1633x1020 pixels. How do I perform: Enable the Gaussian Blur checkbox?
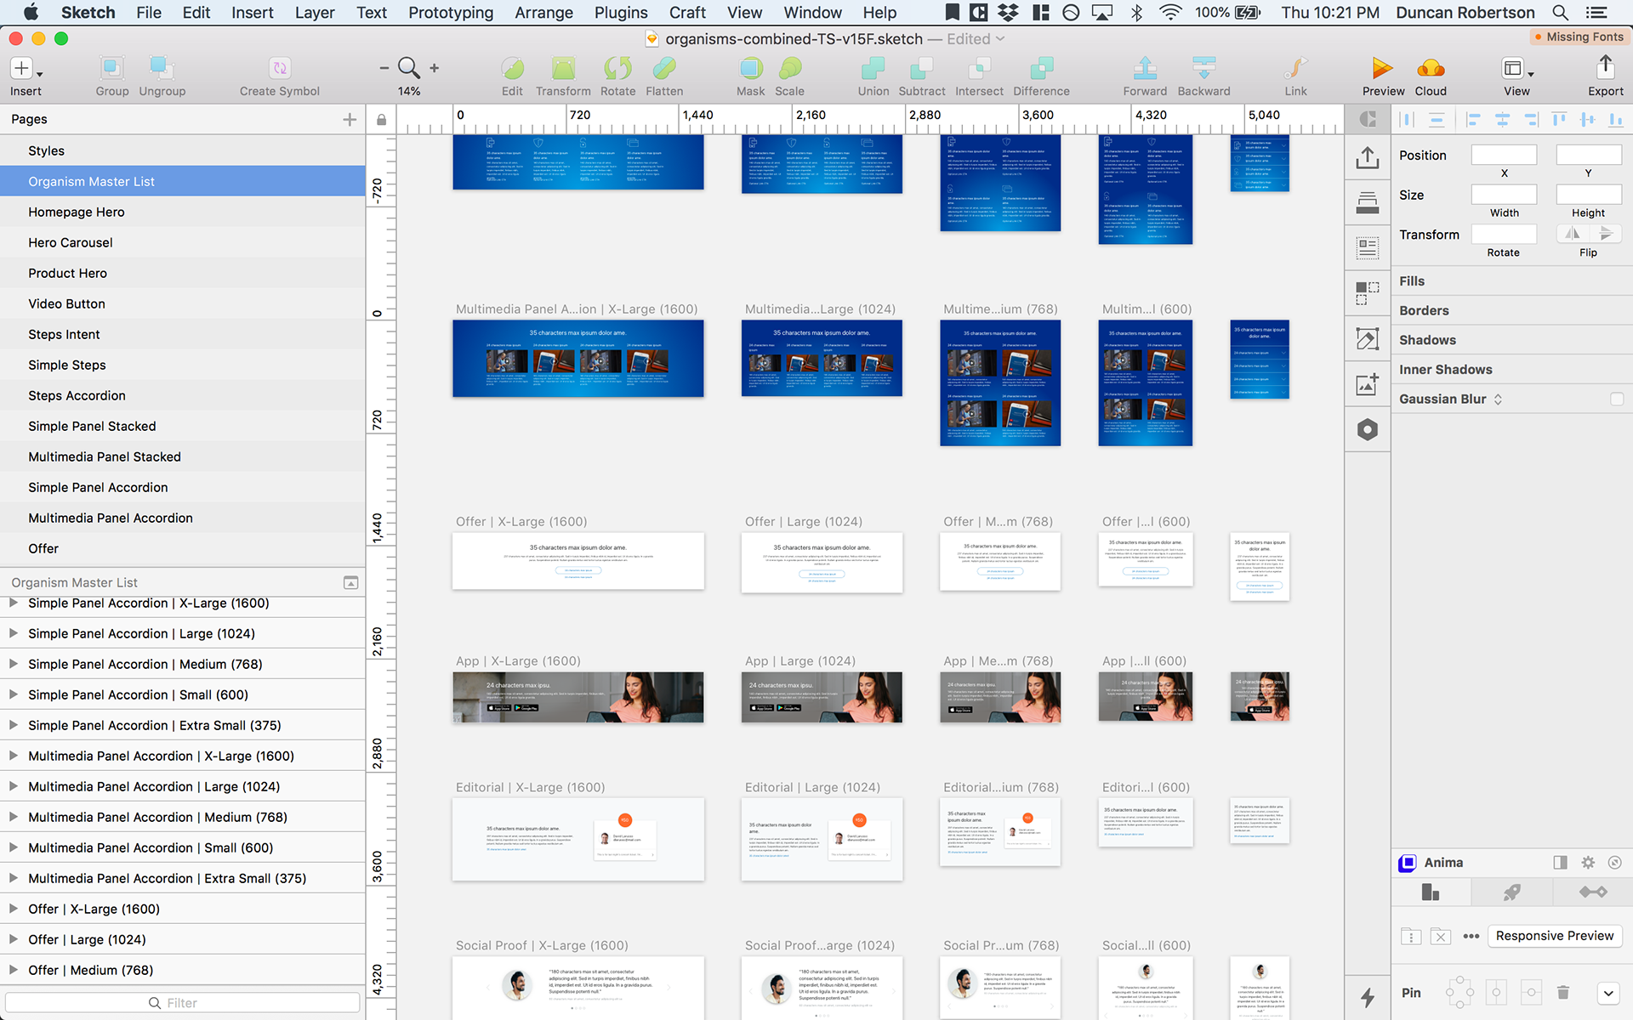(1616, 399)
